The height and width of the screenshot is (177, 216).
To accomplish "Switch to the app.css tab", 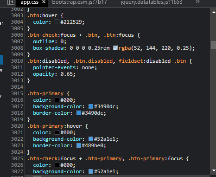I will pos(29,2).
